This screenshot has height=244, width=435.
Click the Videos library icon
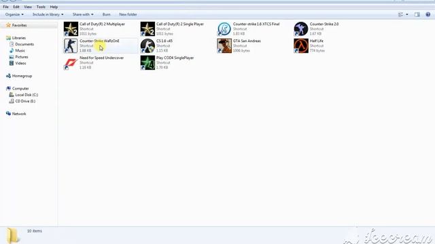point(12,63)
